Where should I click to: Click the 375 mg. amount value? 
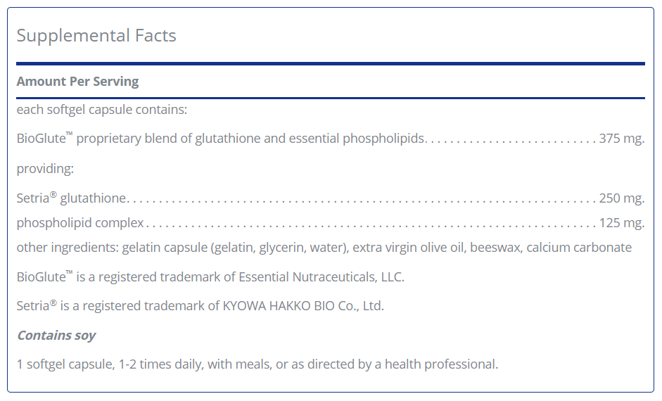(622, 139)
